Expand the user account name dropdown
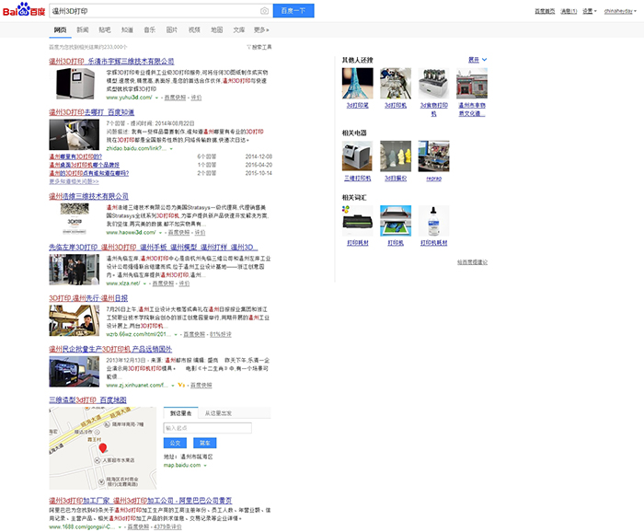Image resolution: width=644 pixels, height=532 pixels. 620,11
